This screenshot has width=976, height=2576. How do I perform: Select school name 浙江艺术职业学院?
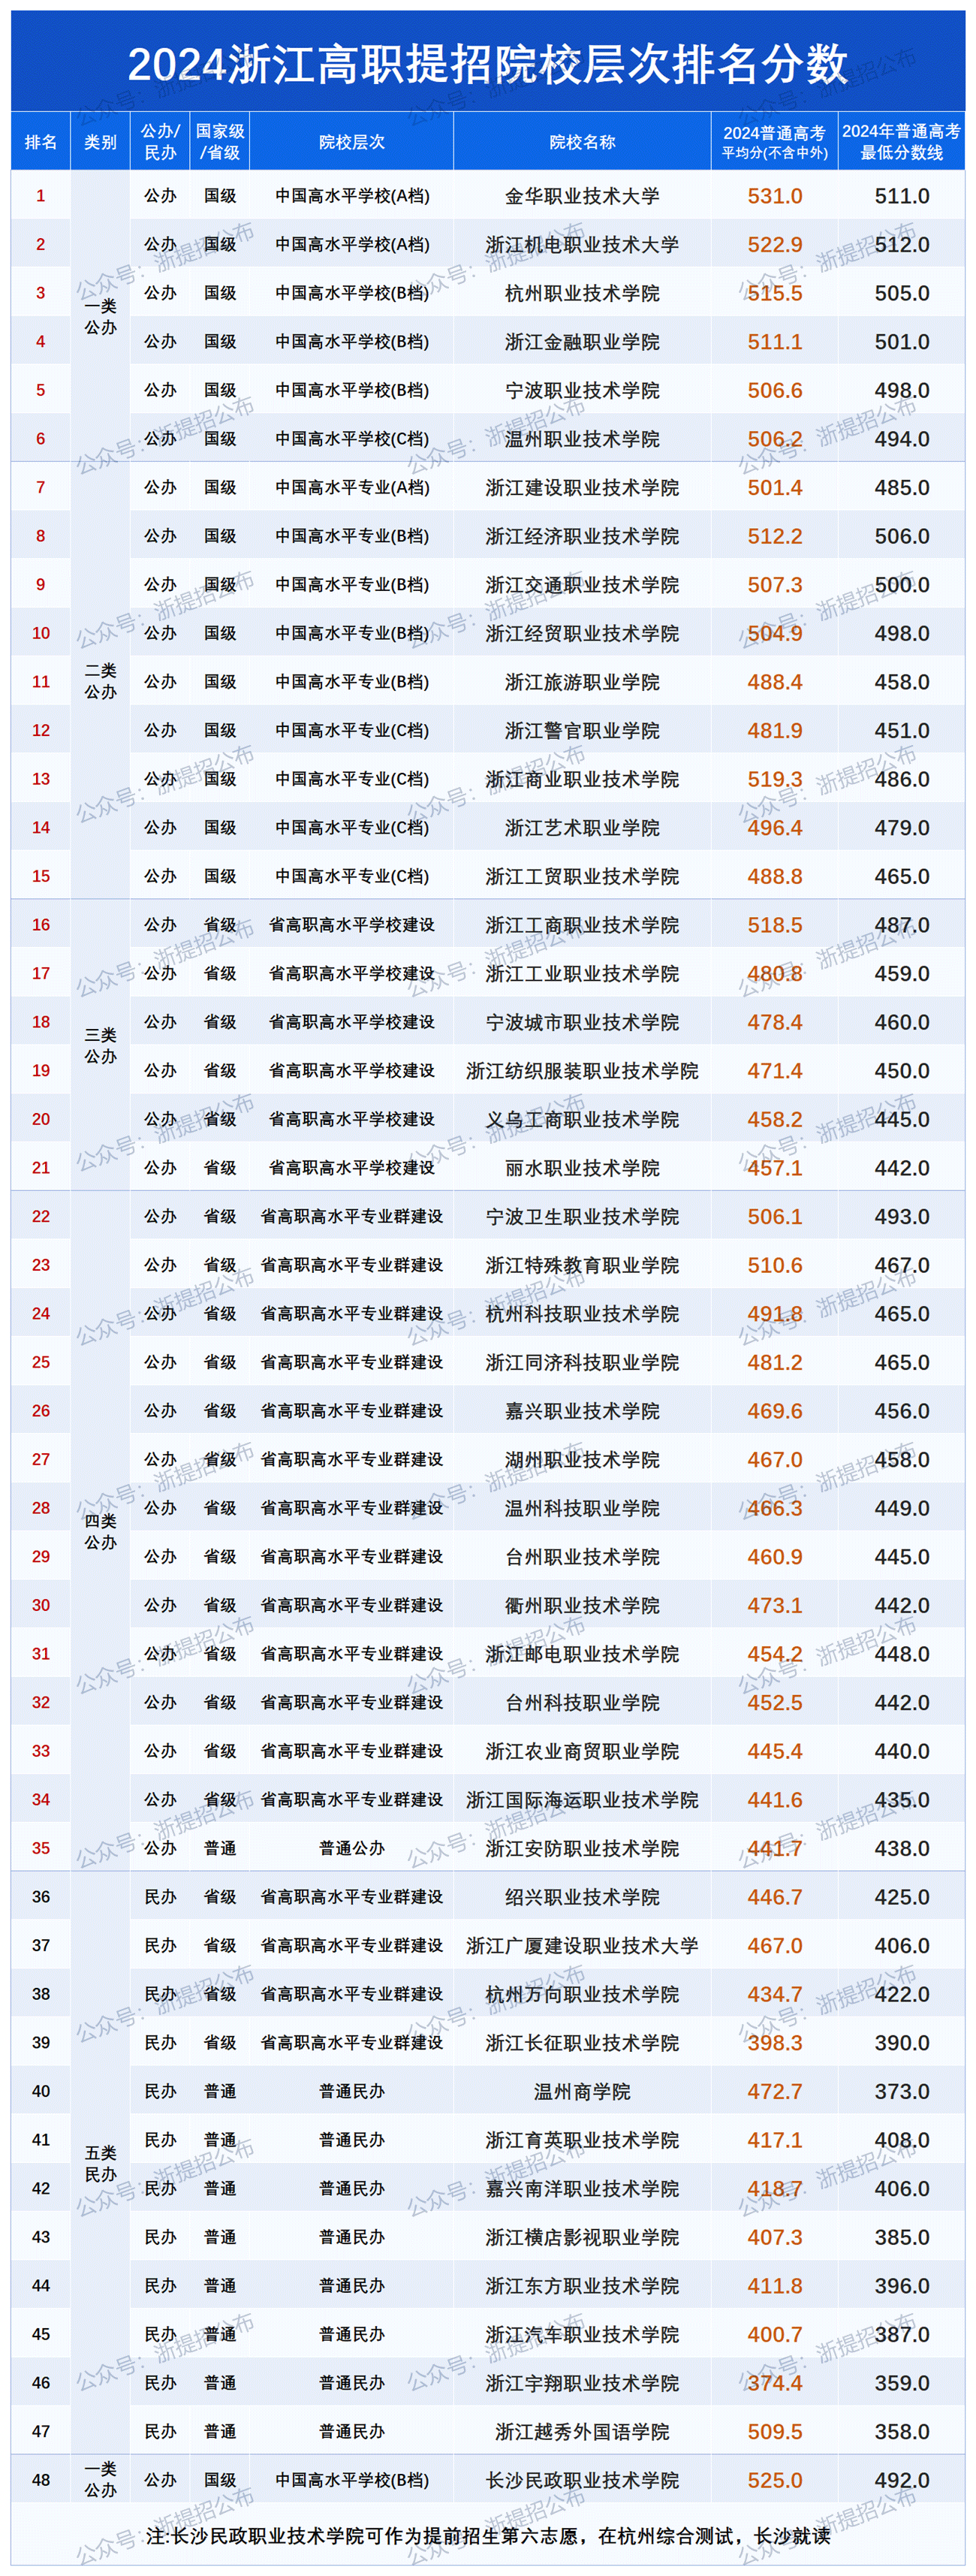[582, 828]
